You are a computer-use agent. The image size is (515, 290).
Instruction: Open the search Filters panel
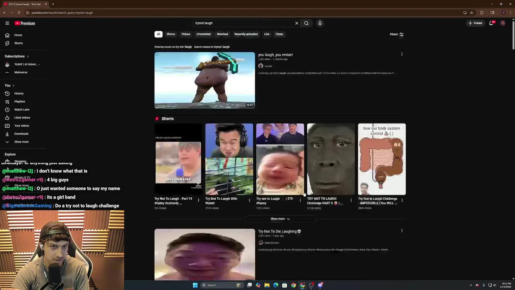click(x=397, y=34)
